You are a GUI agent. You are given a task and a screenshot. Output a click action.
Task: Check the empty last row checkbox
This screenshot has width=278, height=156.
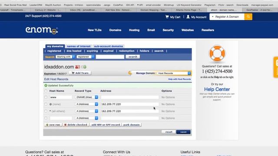coord(46,118)
